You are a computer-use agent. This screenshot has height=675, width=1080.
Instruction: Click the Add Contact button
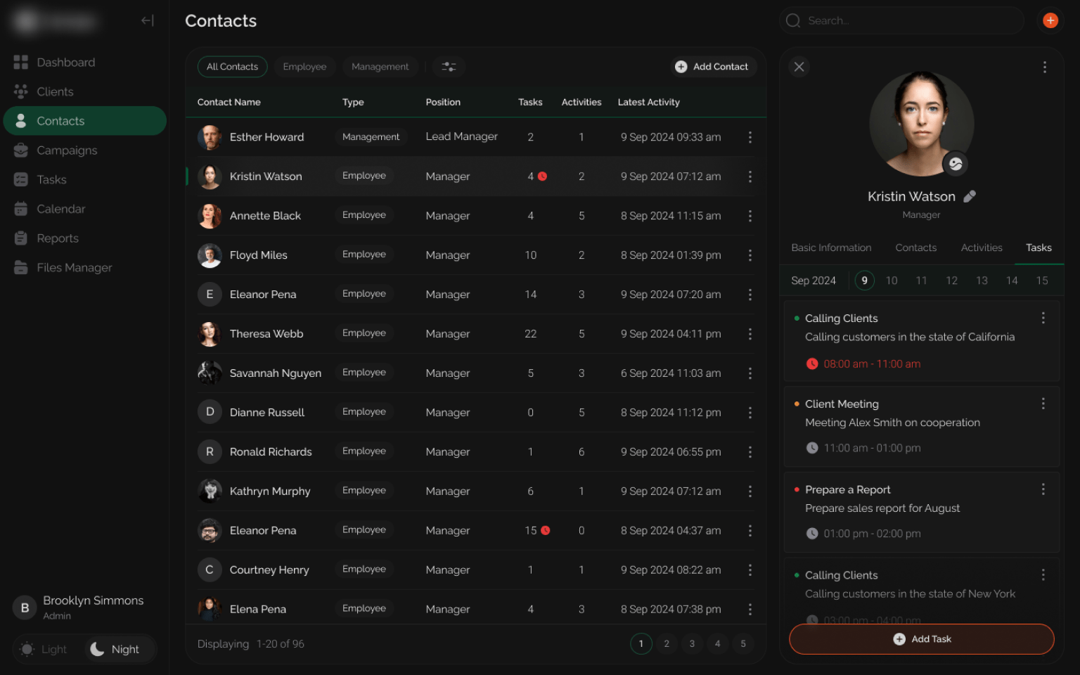click(712, 67)
